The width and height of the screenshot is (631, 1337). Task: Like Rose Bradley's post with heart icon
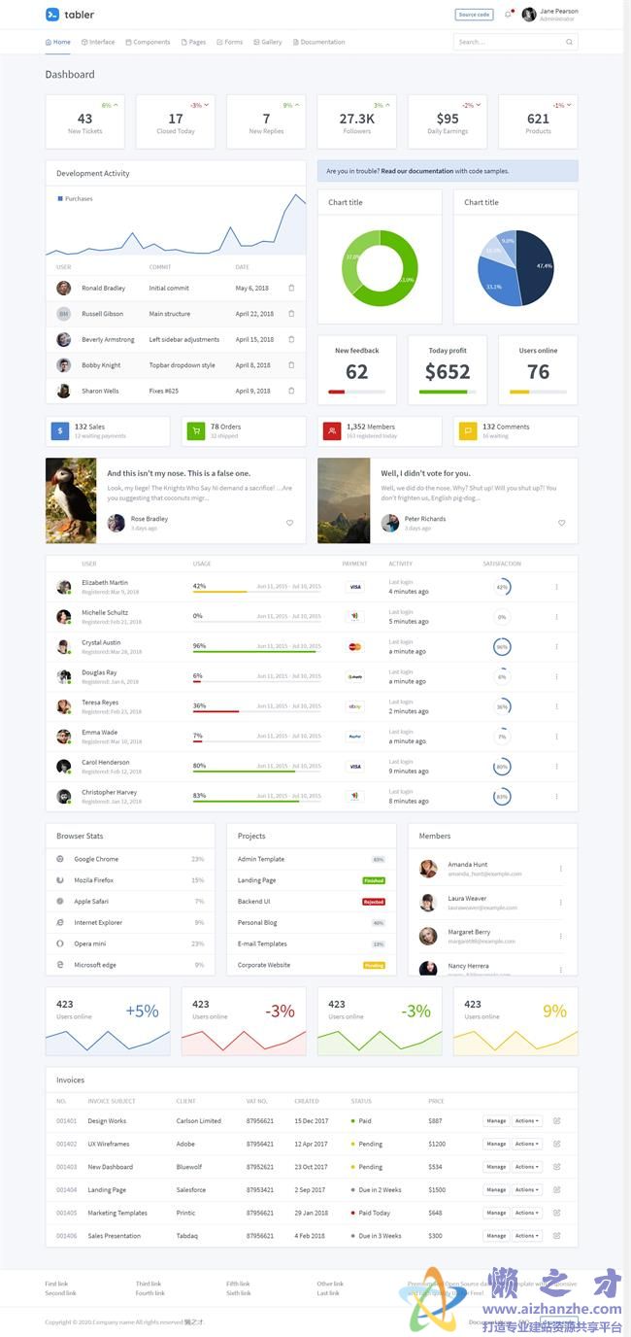289,523
